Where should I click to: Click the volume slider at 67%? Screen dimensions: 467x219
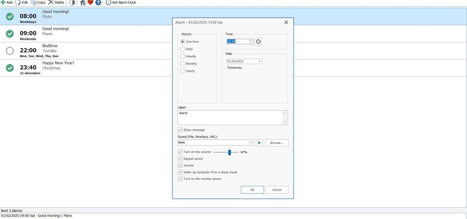[x=229, y=153]
